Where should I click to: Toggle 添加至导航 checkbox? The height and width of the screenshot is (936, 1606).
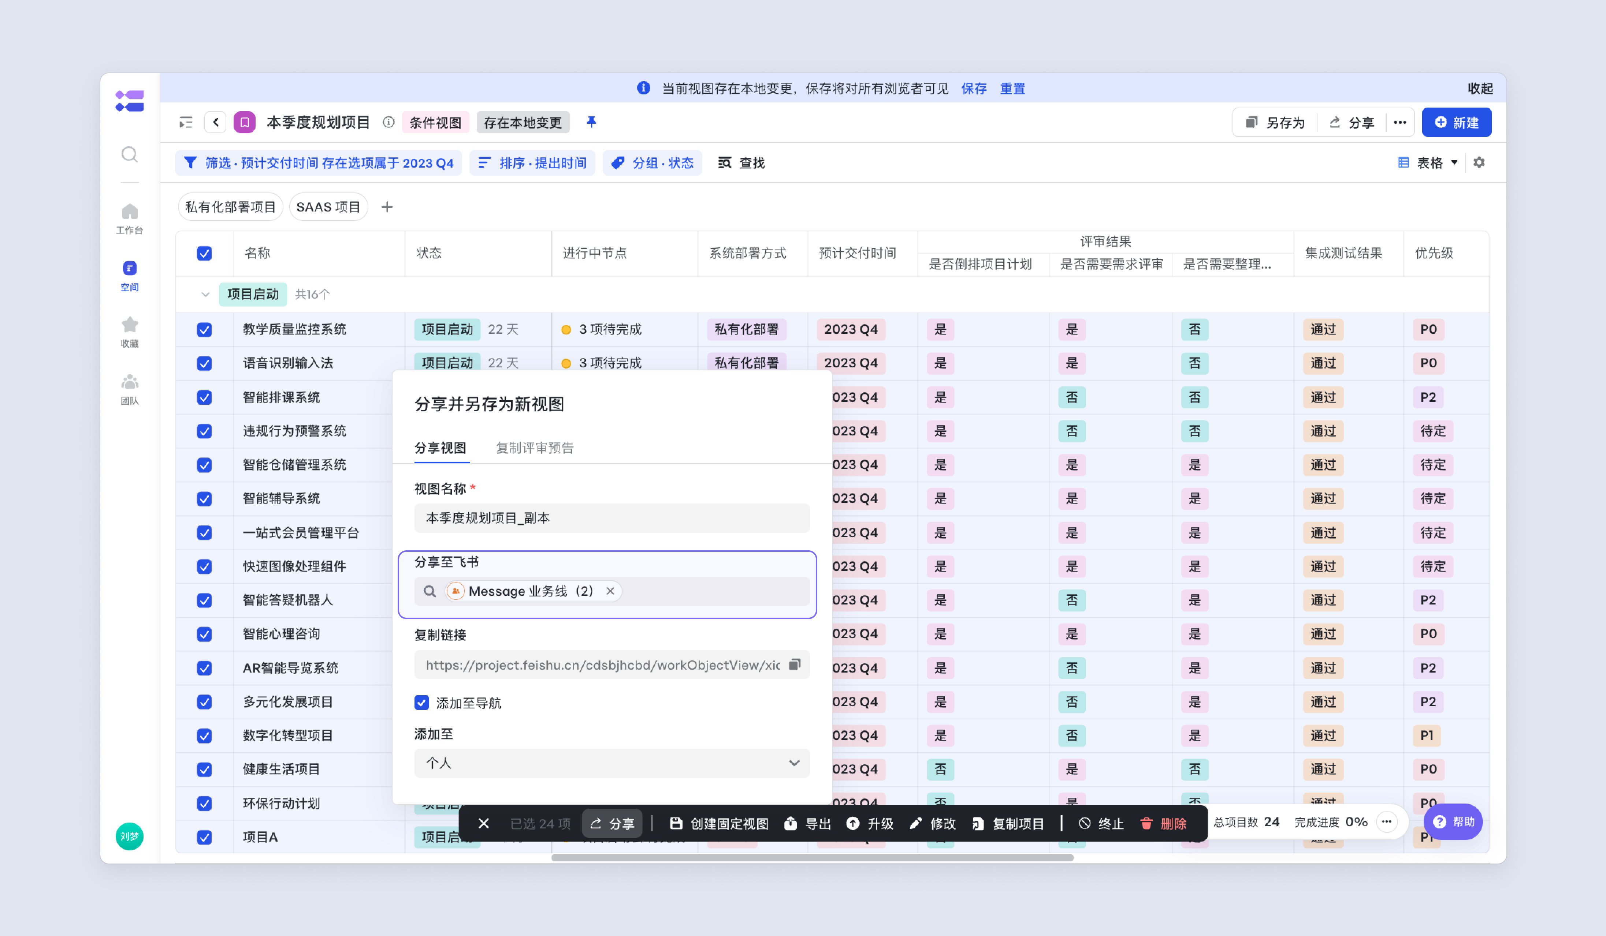click(421, 702)
